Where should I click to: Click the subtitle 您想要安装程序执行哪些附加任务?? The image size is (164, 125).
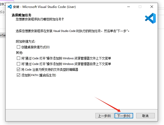pos(40,19)
